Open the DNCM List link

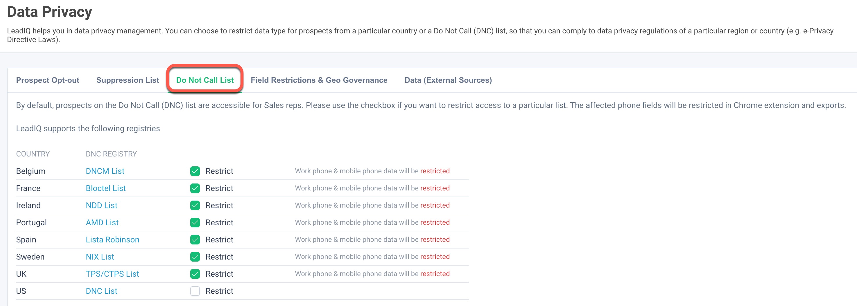(x=105, y=171)
